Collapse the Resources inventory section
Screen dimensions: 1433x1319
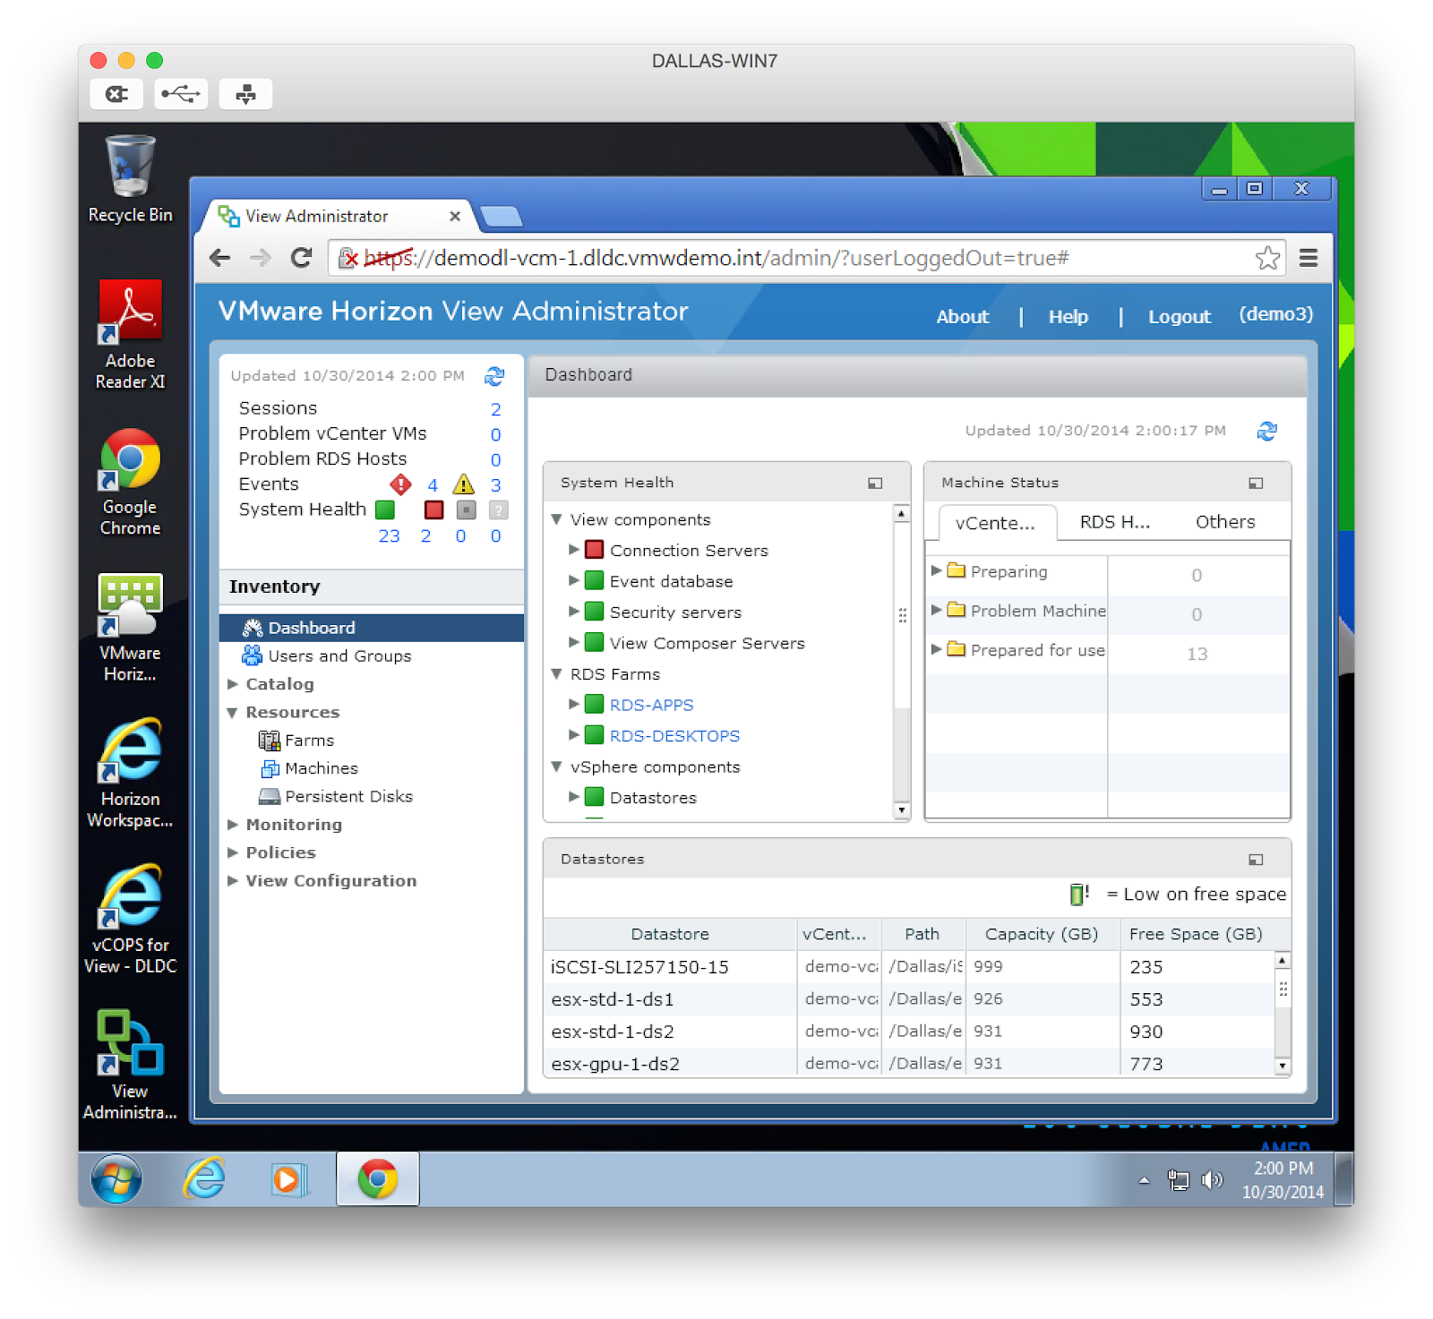tap(232, 713)
